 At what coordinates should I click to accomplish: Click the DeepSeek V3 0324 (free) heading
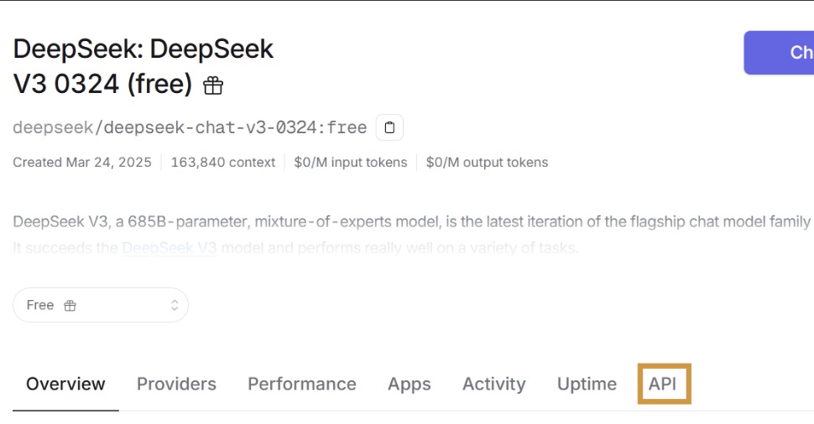(x=143, y=66)
